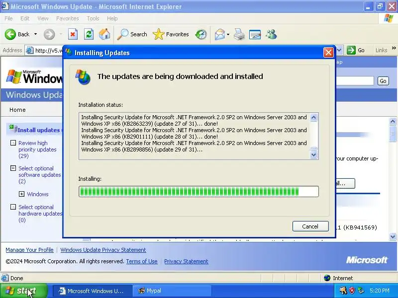Open the Windows Start button
Viewport: 398px width, 298px height.
coord(23,291)
